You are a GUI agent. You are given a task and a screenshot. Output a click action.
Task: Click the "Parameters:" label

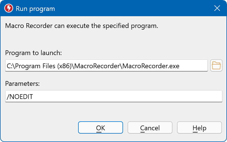pyautogui.click(x=23, y=84)
